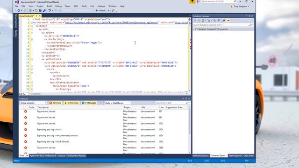Open the Tools menu
Viewport: 299px width, 168px height.
(84, 6)
